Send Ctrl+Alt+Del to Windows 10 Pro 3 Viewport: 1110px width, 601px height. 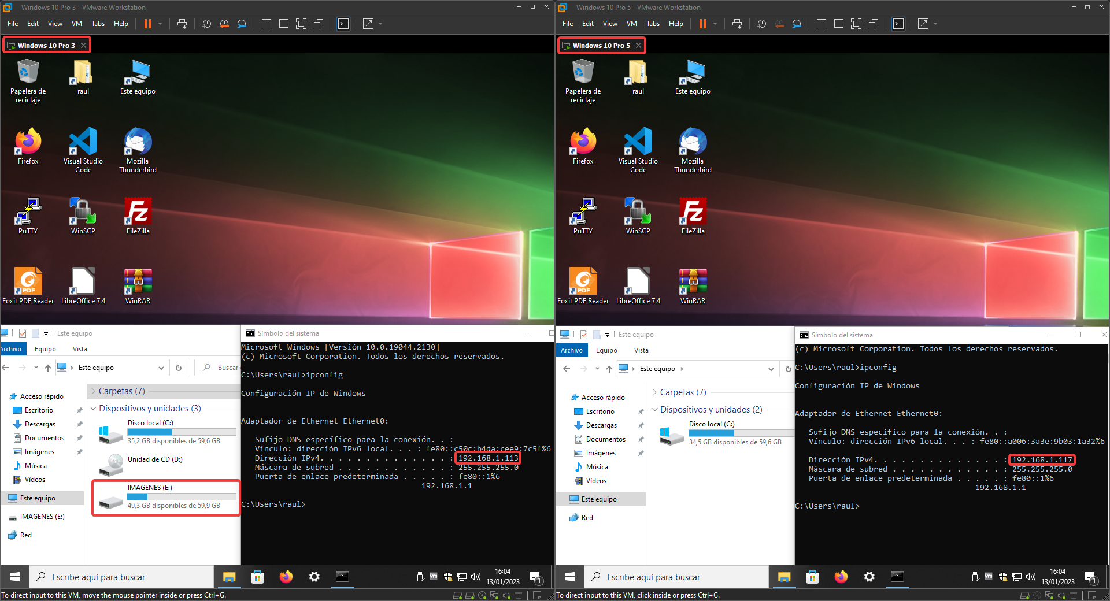pyautogui.click(x=182, y=24)
